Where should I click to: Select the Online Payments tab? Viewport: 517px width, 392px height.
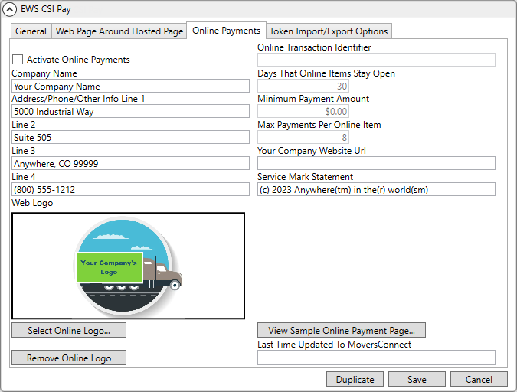tap(226, 31)
